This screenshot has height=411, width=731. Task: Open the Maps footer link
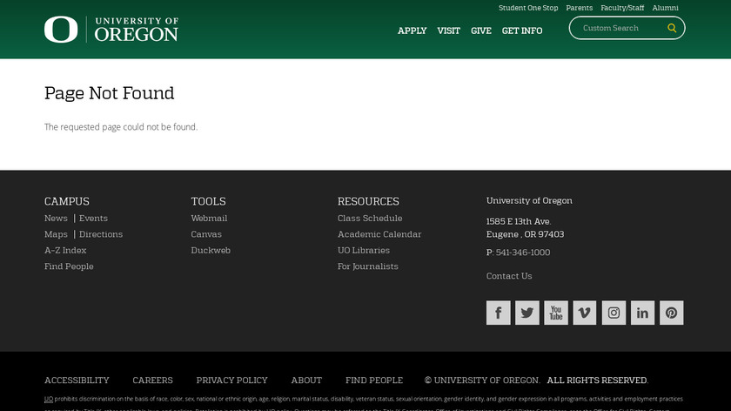coord(56,234)
